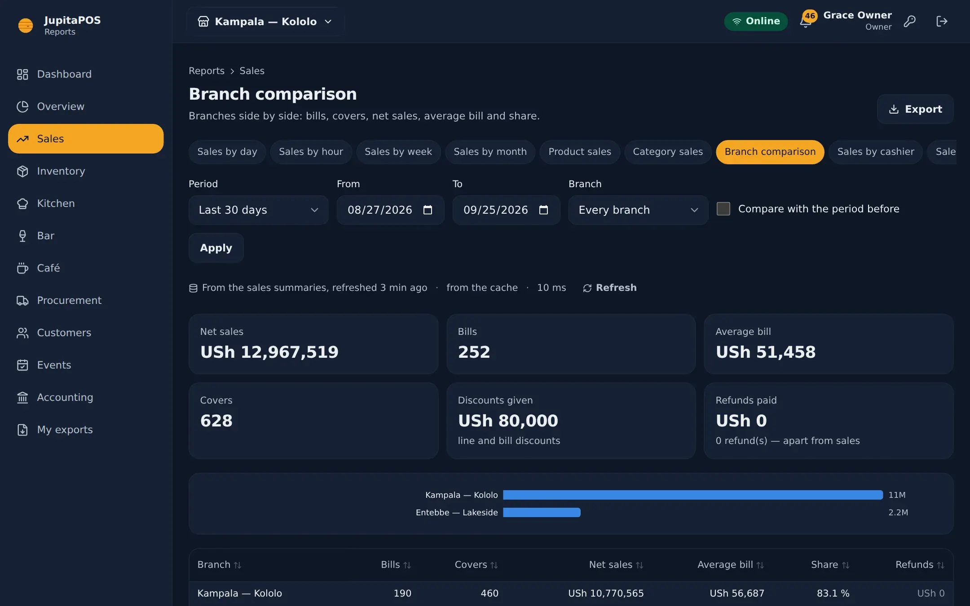This screenshot has height=606, width=970.
Task: Click the Inventory box icon
Action: click(x=22, y=171)
